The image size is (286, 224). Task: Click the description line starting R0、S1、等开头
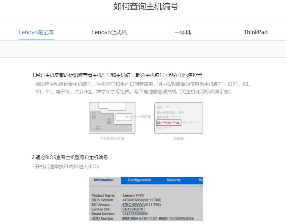point(133,92)
